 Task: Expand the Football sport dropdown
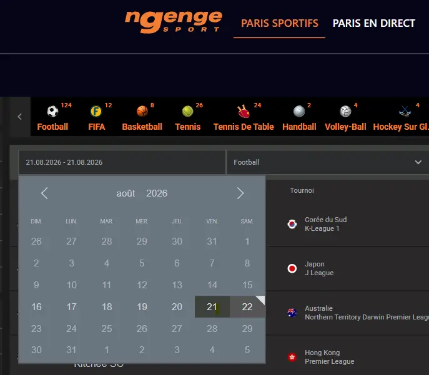pyautogui.click(x=328, y=162)
